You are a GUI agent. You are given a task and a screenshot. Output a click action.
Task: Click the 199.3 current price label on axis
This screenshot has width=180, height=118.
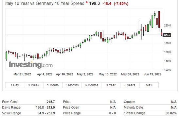167,35
